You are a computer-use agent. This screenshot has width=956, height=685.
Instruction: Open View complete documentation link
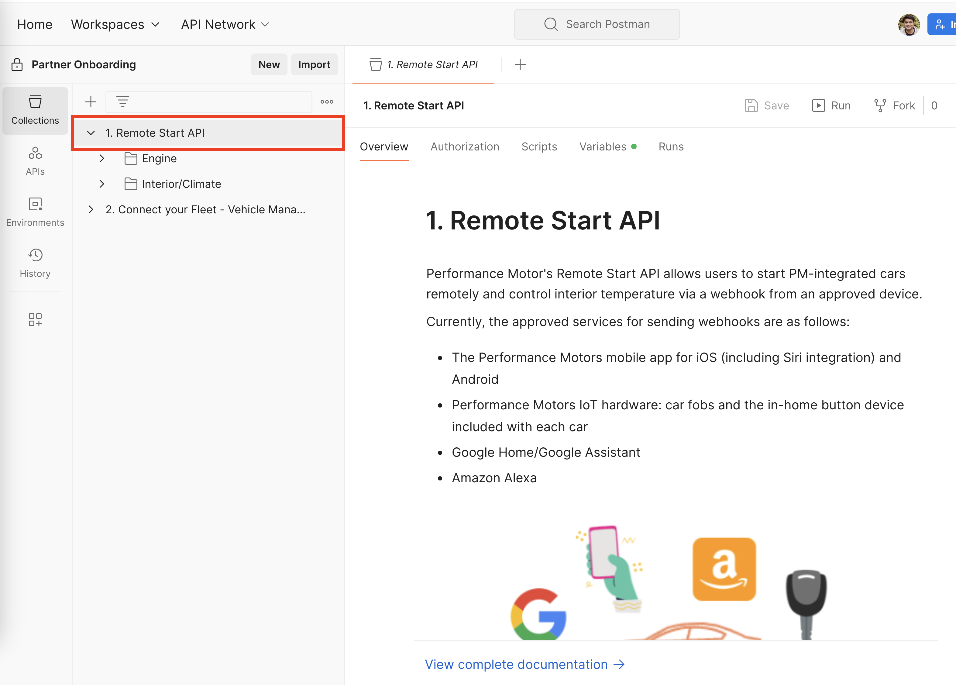click(x=525, y=664)
